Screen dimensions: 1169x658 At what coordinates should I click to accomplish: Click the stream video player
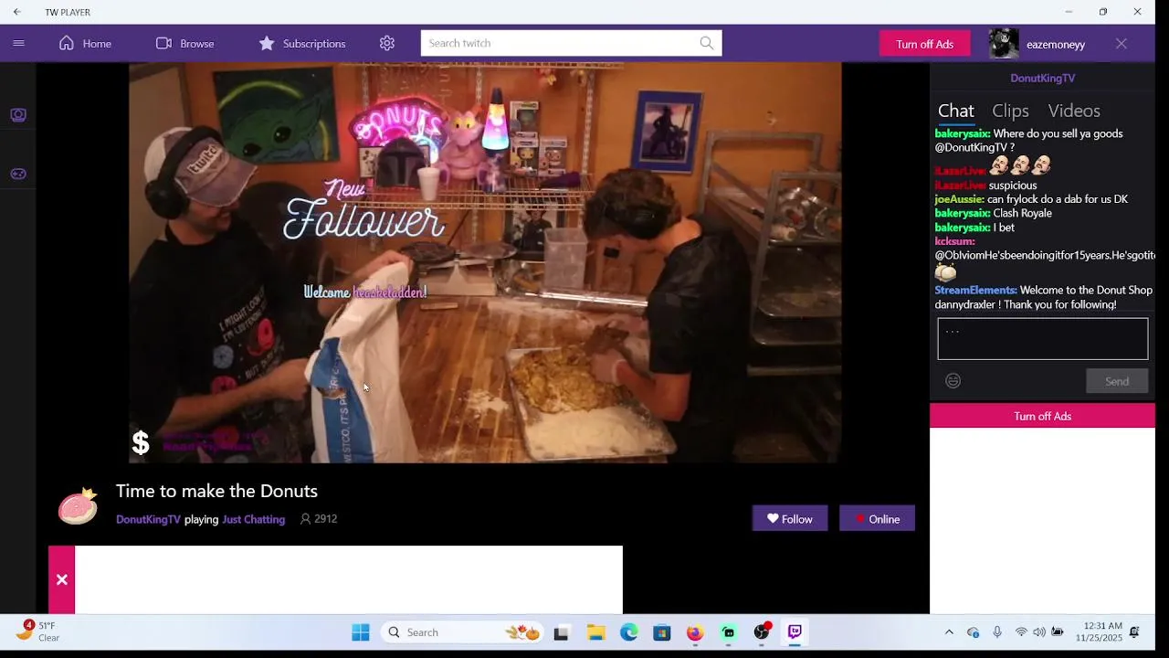[x=485, y=262]
